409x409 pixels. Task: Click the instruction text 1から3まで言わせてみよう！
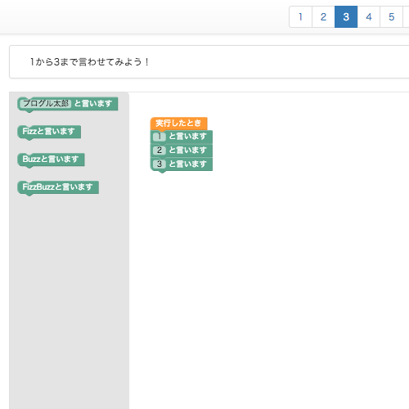[x=89, y=62]
